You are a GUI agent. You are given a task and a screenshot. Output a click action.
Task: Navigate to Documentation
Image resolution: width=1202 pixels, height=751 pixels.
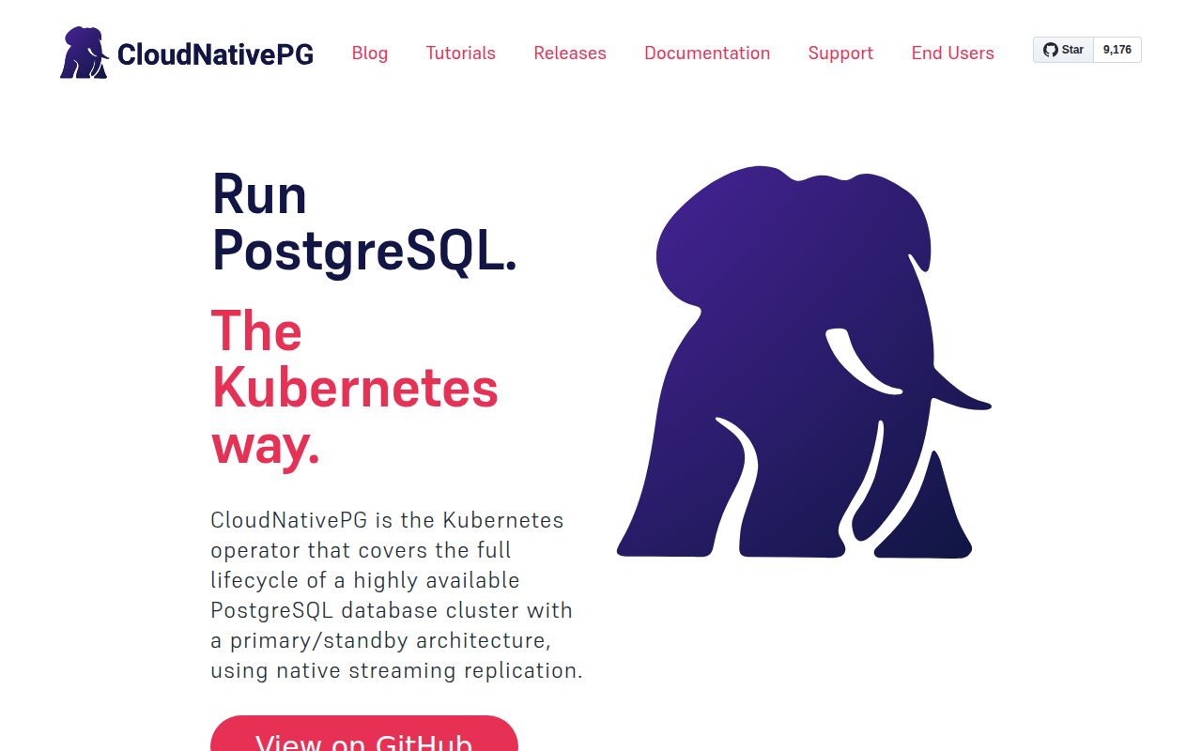(707, 54)
